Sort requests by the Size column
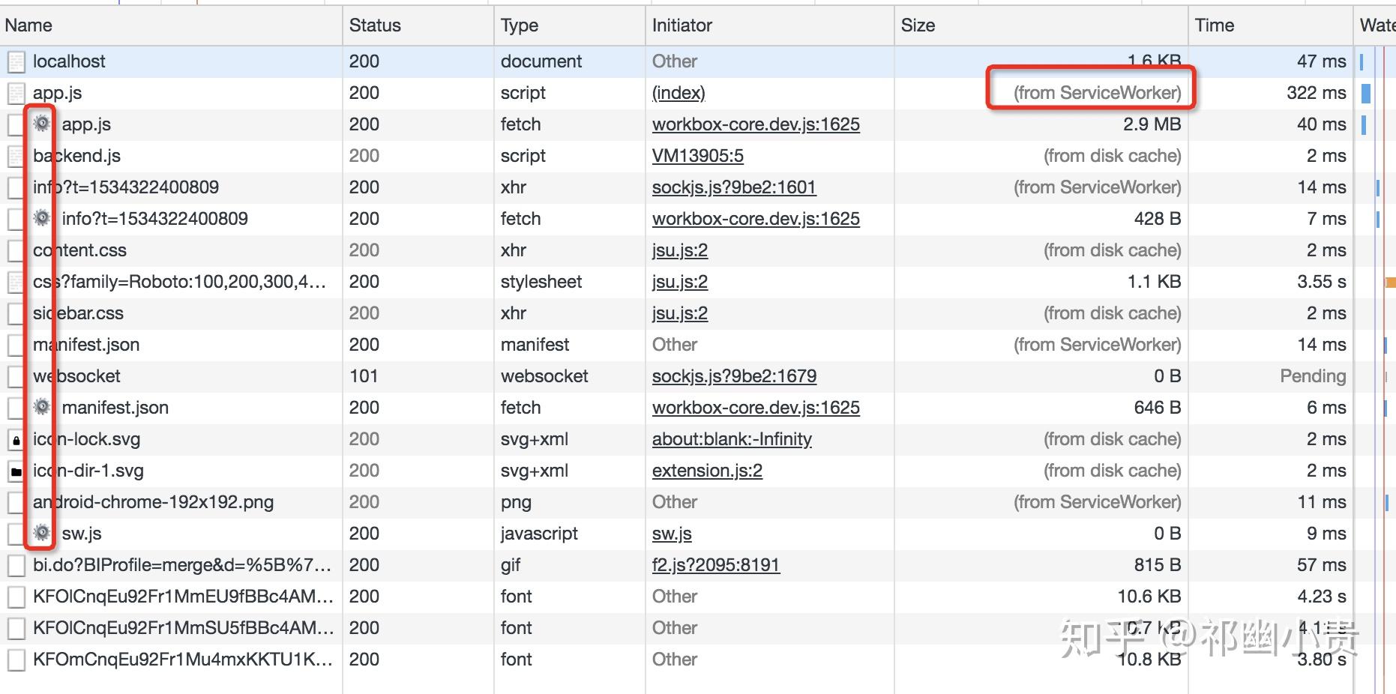This screenshot has height=694, width=1396. click(x=918, y=25)
